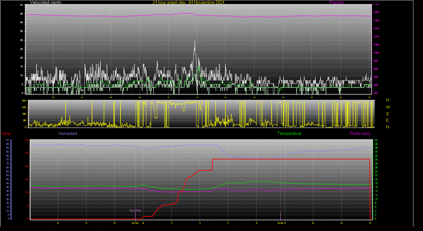Image resolution: width=423 pixels, height=231 pixels.
Task: Click the "975" value on the pressure axis
Action: point(376,93)
